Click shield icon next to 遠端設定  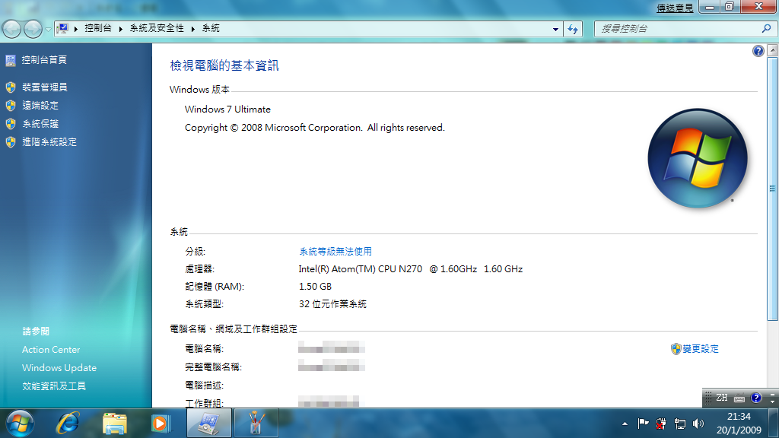tap(11, 106)
